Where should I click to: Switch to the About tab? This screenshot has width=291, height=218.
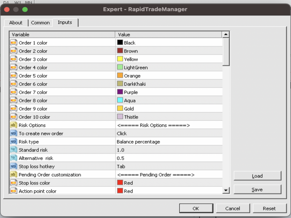coord(16,23)
